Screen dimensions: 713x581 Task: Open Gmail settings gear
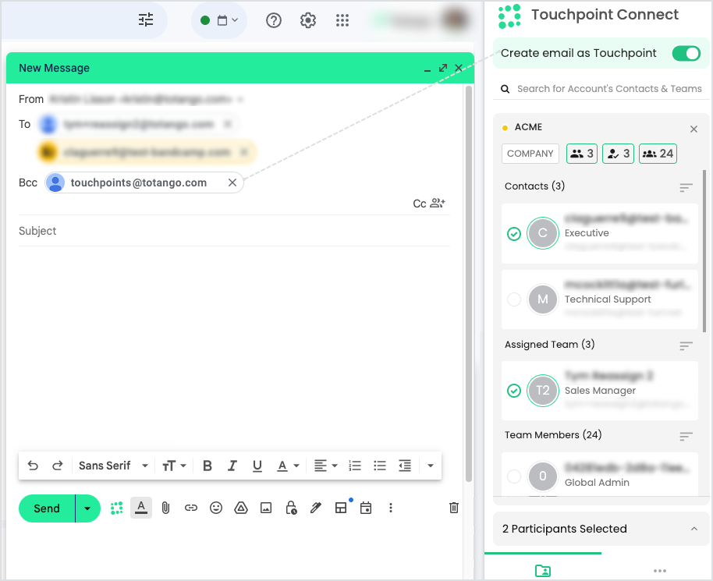[x=308, y=20]
